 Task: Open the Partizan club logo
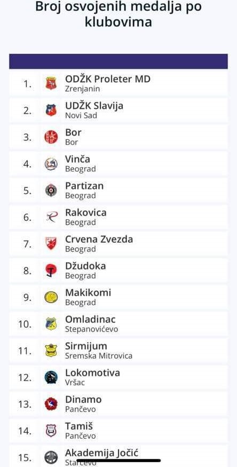pyautogui.click(x=51, y=191)
